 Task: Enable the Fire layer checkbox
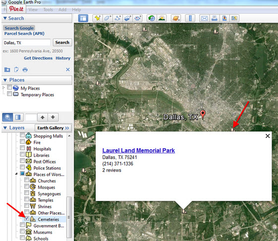[22, 142]
